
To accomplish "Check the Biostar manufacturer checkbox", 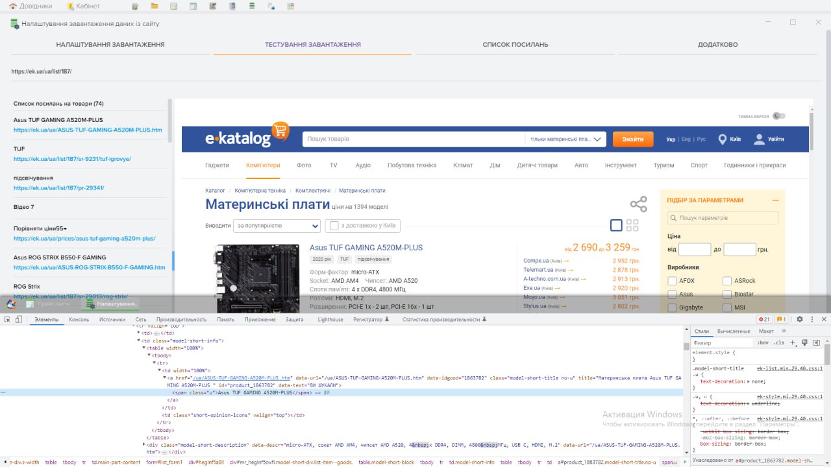I will (x=727, y=294).
